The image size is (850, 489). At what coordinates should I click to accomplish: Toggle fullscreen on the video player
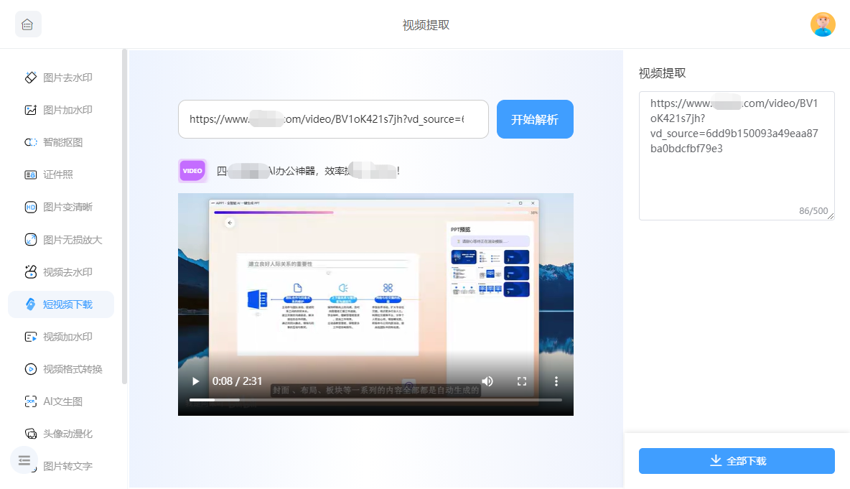pos(522,381)
